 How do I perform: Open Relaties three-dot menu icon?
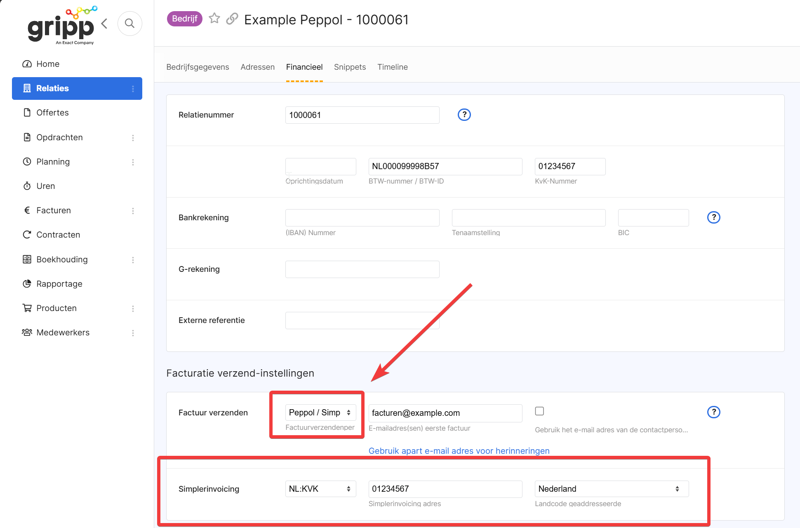[133, 89]
